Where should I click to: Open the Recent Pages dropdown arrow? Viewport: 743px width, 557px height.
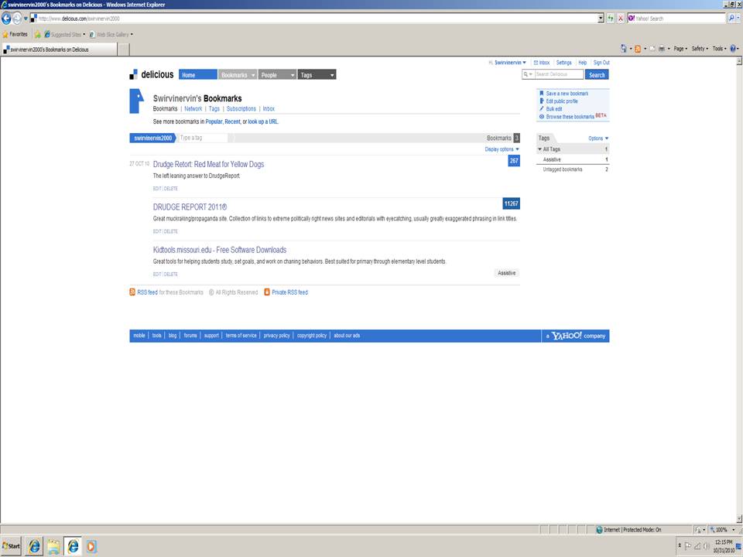pos(26,19)
